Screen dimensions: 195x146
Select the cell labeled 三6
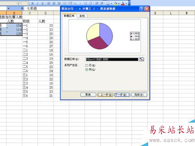30,96
